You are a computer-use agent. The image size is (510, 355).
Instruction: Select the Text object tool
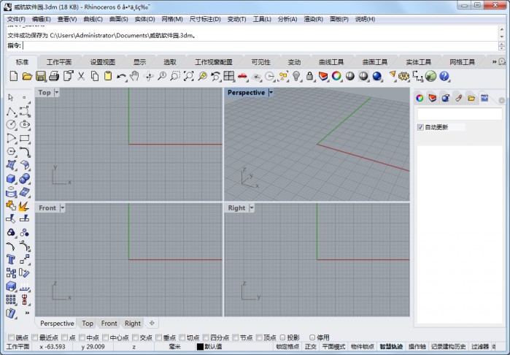(x=11, y=259)
